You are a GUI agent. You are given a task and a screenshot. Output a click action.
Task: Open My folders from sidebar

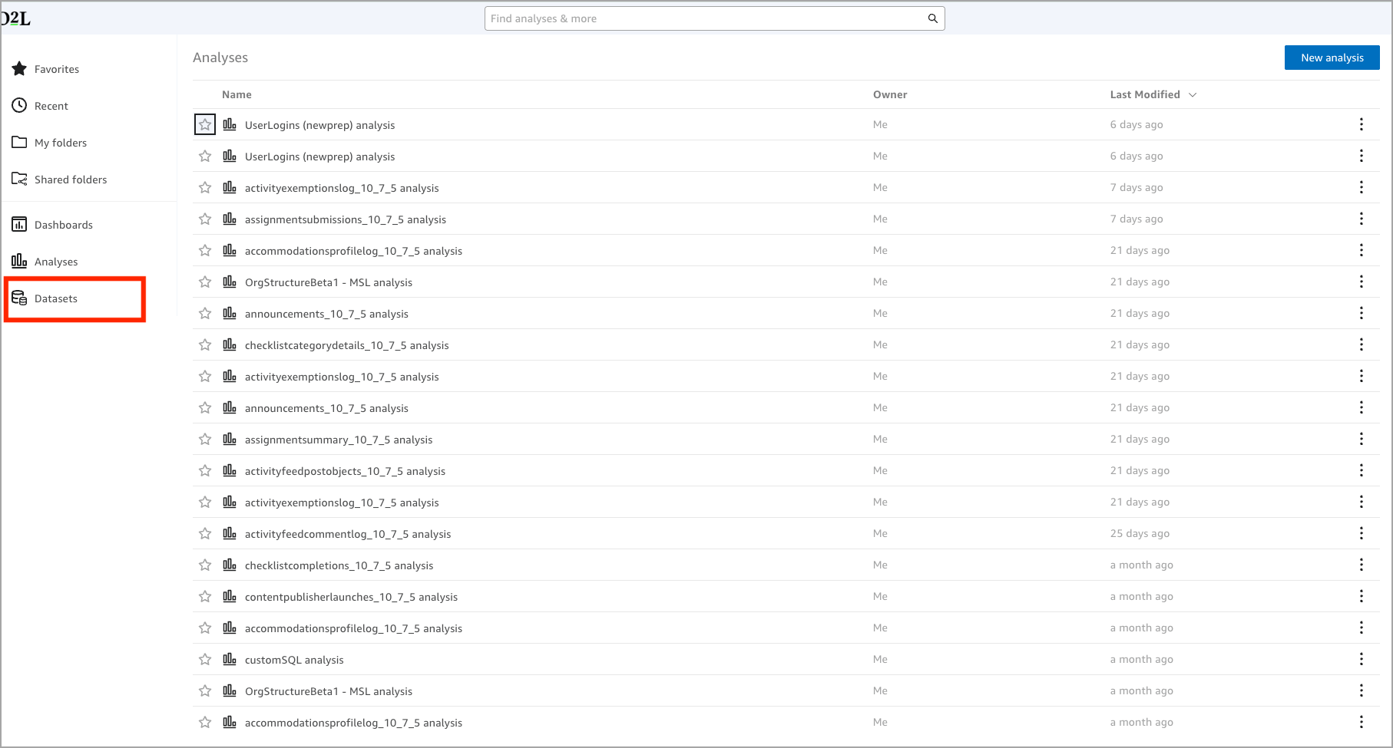60,142
